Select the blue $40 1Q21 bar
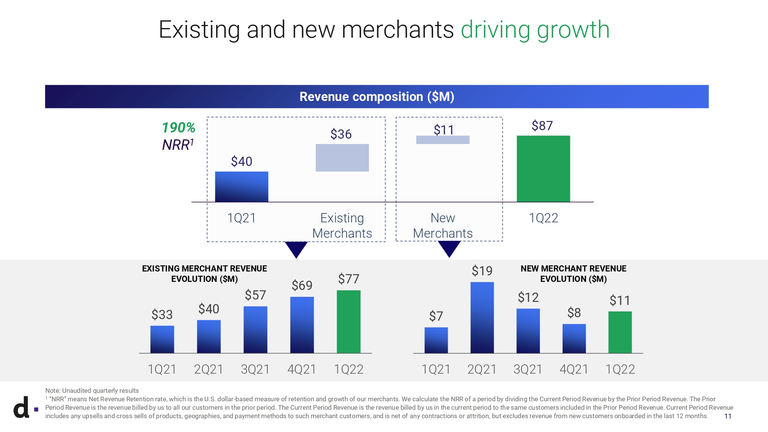 pos(242,187)
